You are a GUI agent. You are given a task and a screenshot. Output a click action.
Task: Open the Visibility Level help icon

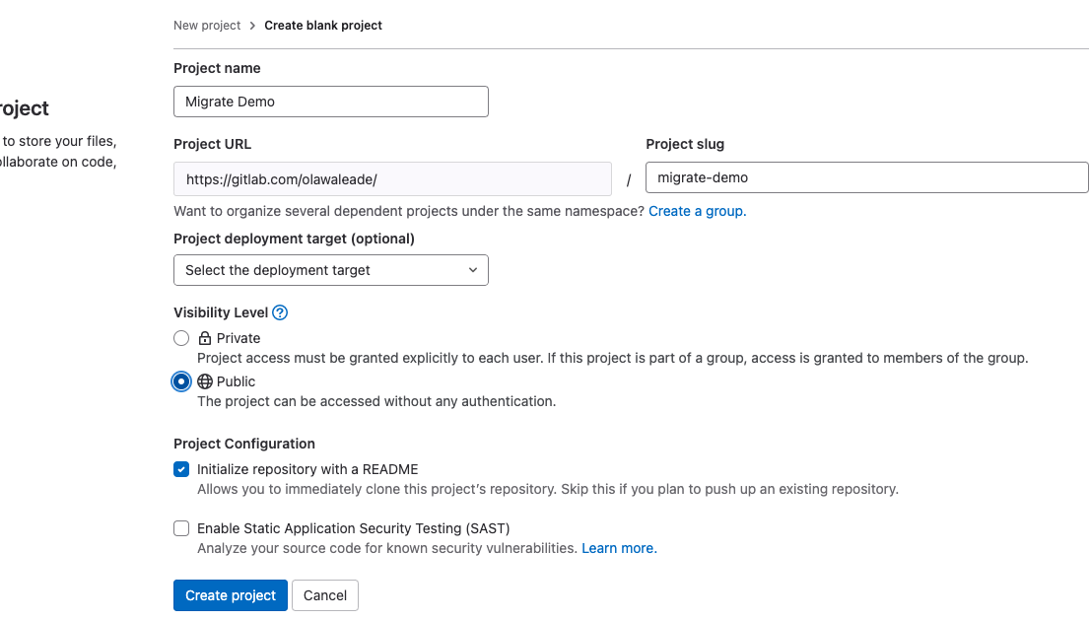pyautogui.click(x=280, y=312)
